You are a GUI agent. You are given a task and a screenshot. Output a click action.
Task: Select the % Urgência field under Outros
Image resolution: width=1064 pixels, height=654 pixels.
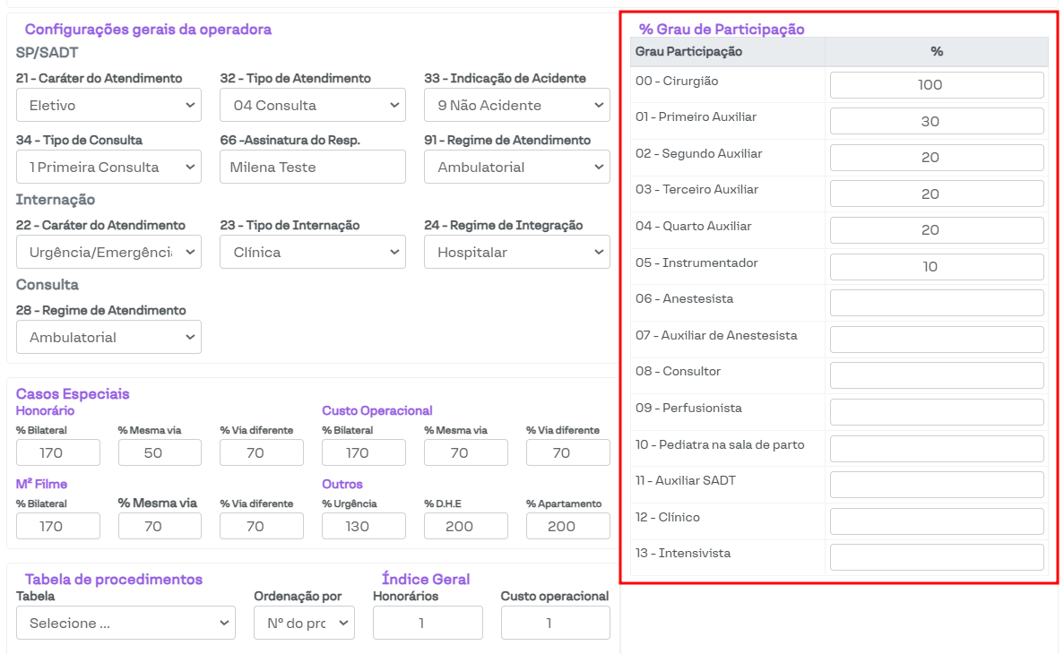pos(358,526)
